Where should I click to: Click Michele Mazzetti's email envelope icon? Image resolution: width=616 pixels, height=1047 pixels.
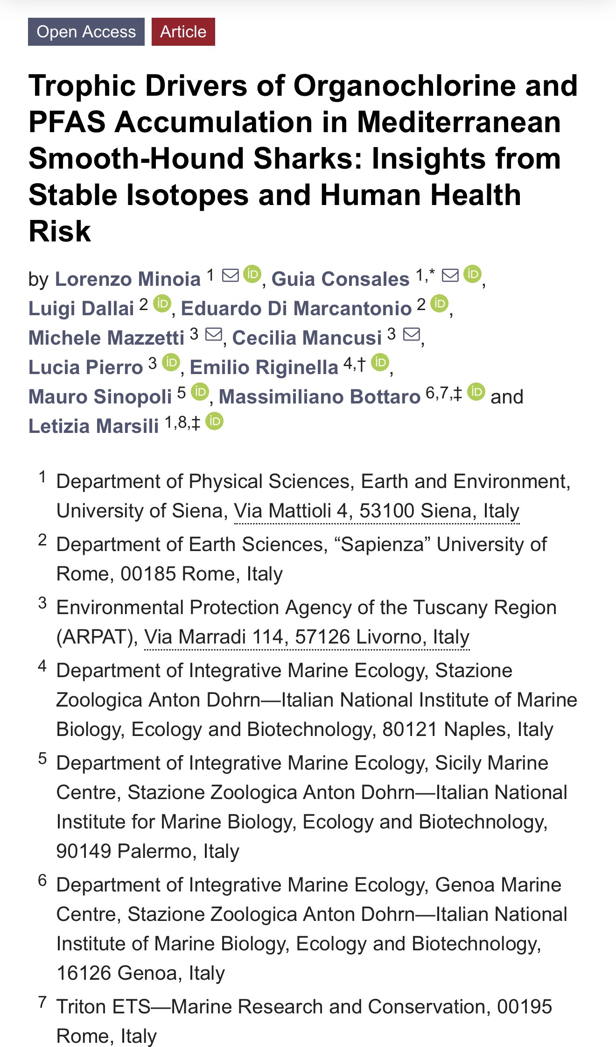point(214,334)
